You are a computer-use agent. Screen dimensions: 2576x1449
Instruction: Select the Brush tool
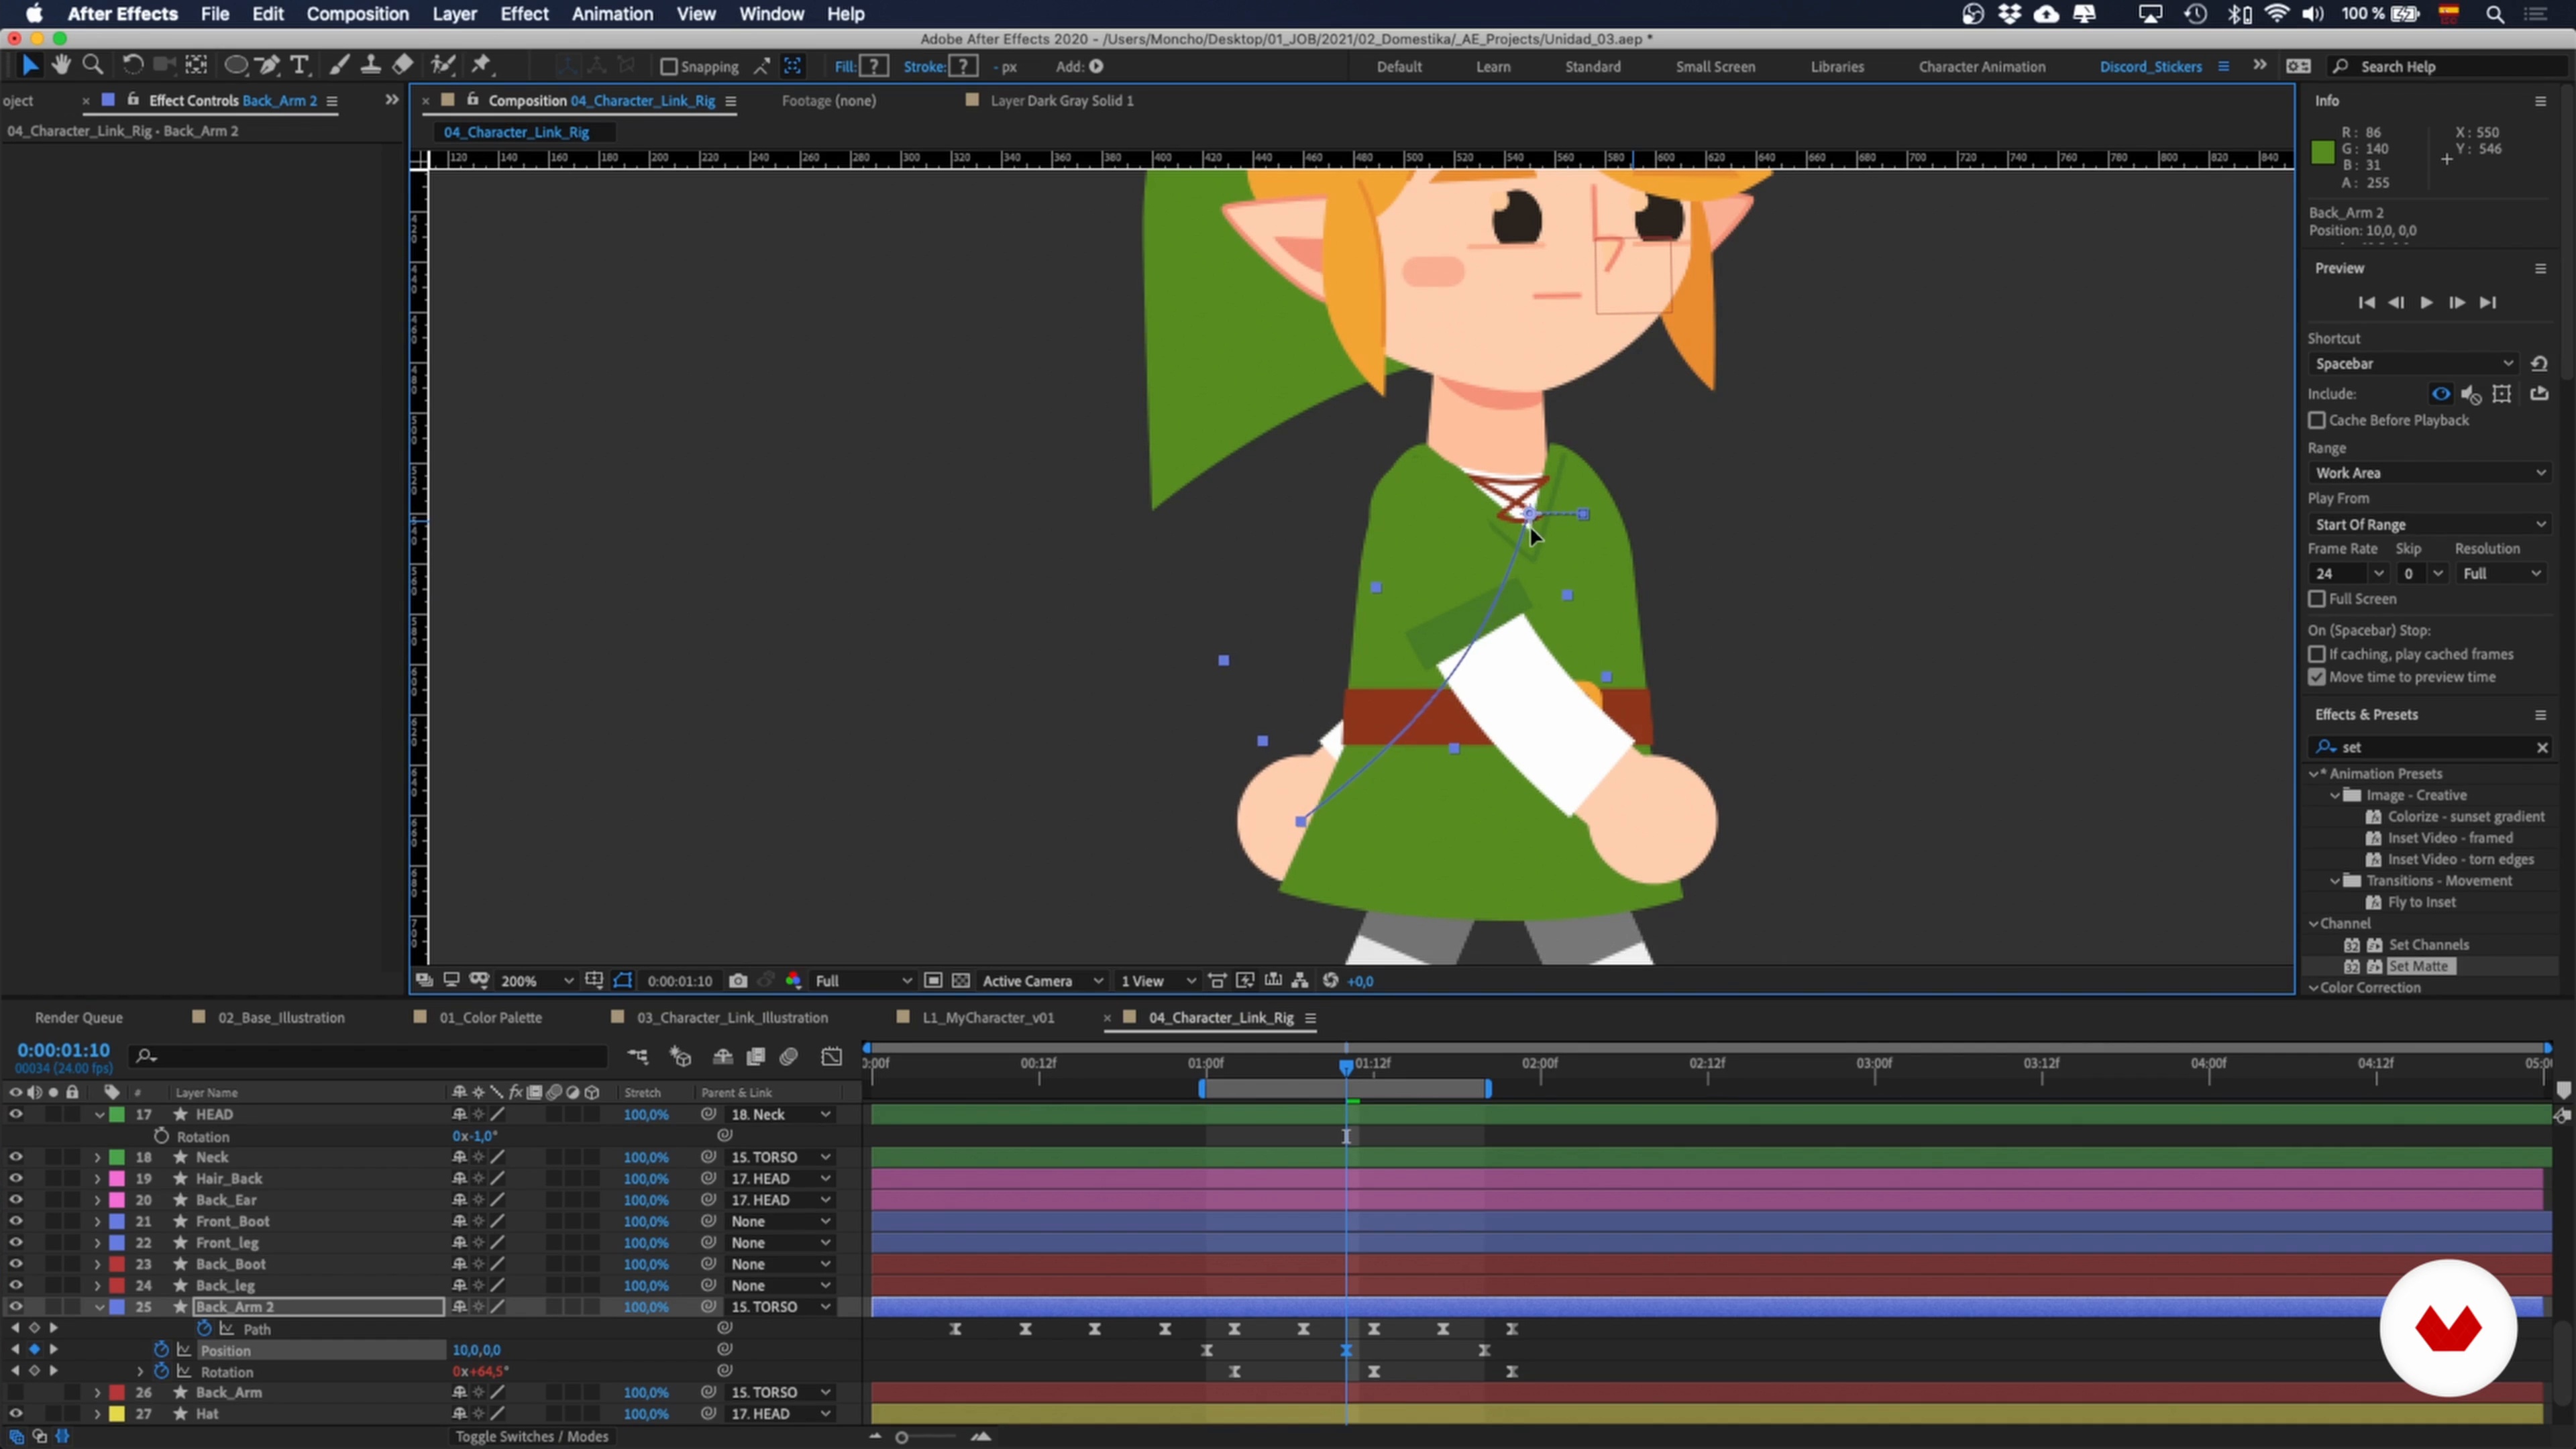[340, 65]
